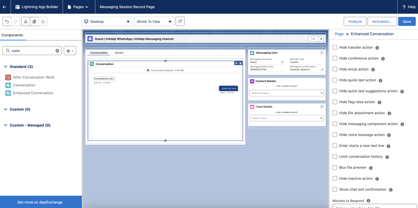The height and width of the screenshot is (208, 418).
Task: Open the Case Details card dropdown
Action: [x=322, y=107]
